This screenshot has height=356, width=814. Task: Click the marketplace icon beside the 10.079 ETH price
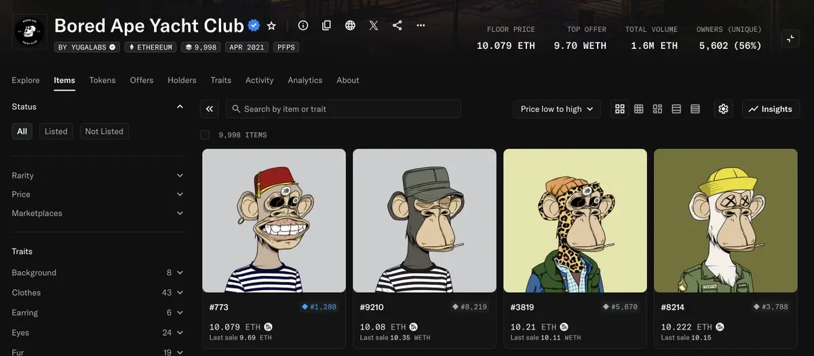pos(268,327)
